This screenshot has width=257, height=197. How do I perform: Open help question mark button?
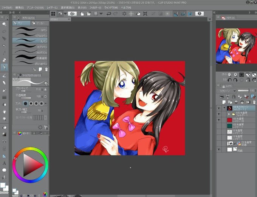coord(200,14)
